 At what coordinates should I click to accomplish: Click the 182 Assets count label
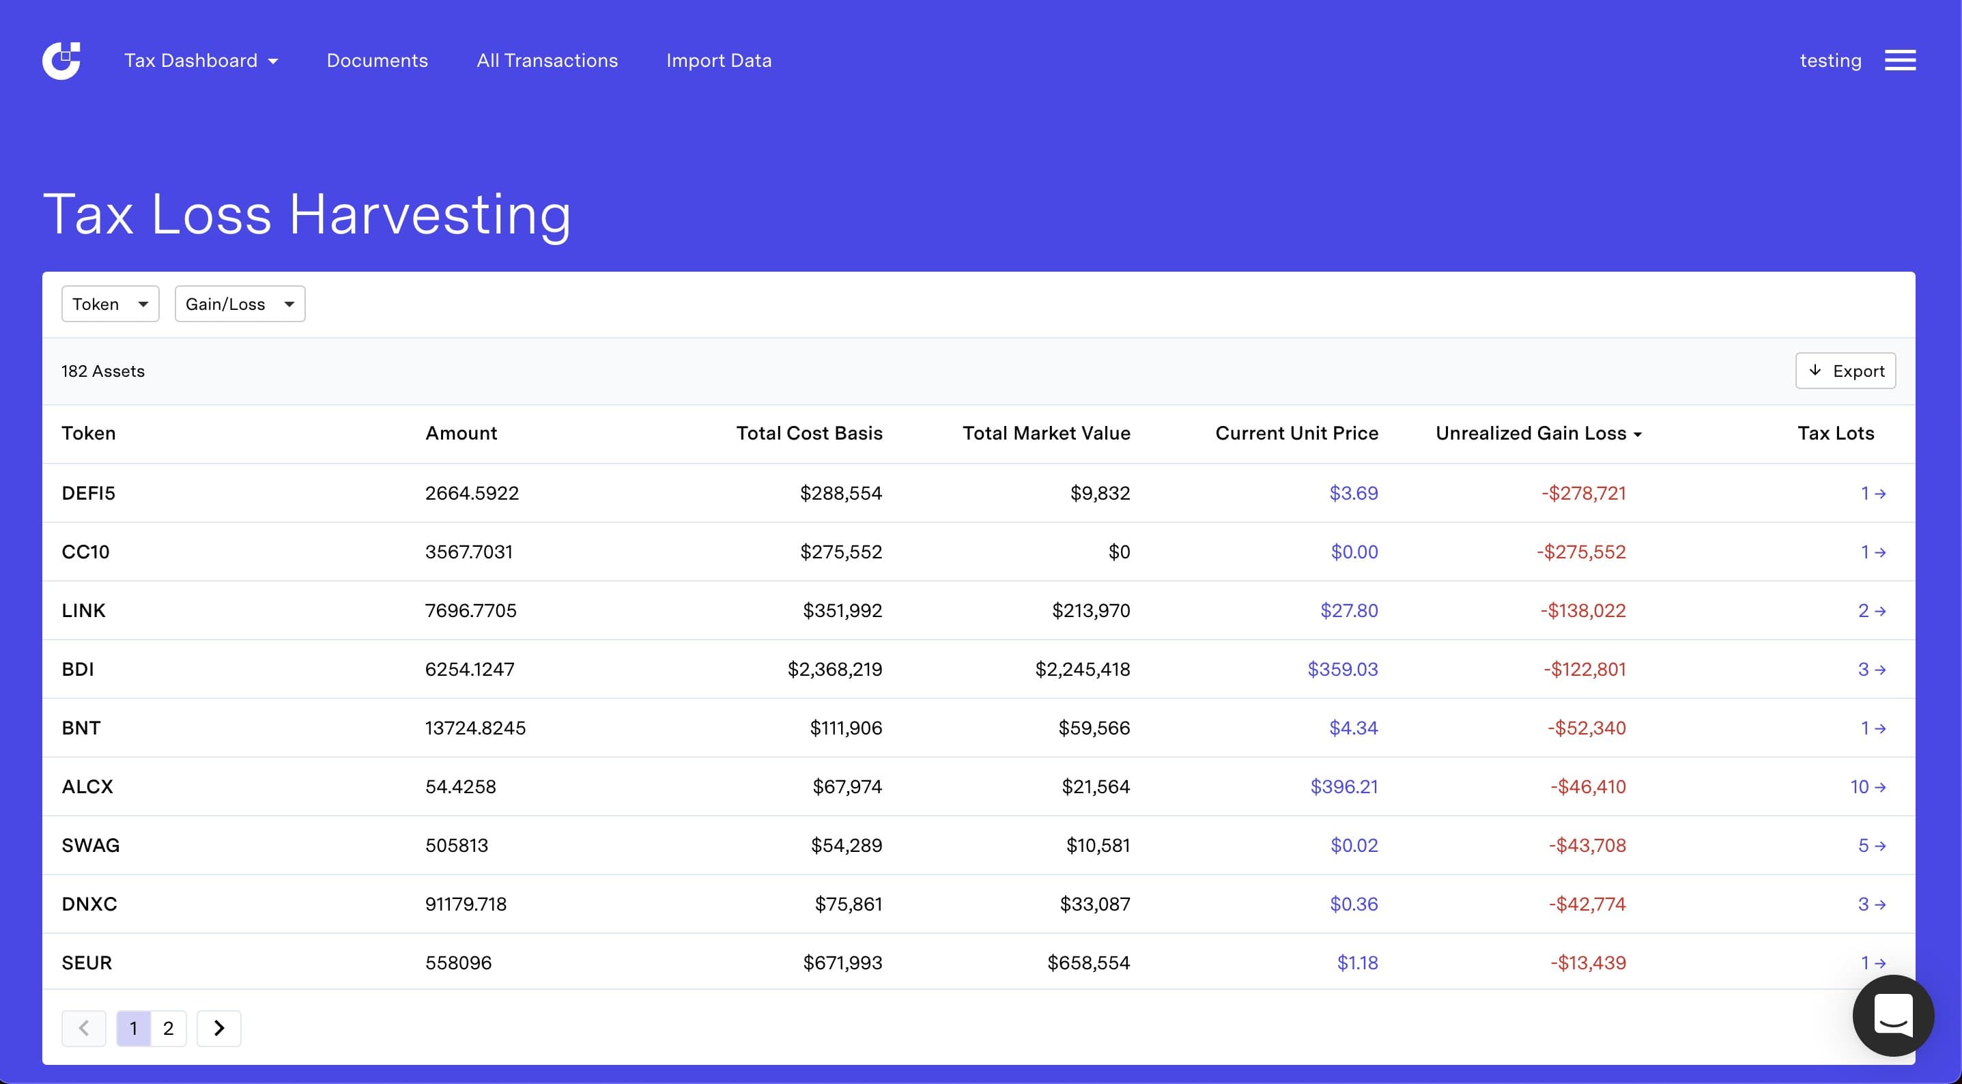click(x=103, y=371)
